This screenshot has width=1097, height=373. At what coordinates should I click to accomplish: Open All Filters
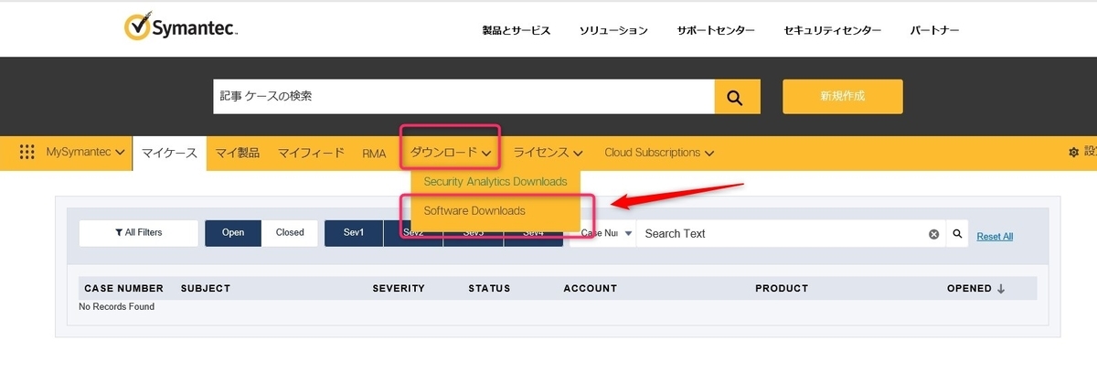tap(139, 233)
